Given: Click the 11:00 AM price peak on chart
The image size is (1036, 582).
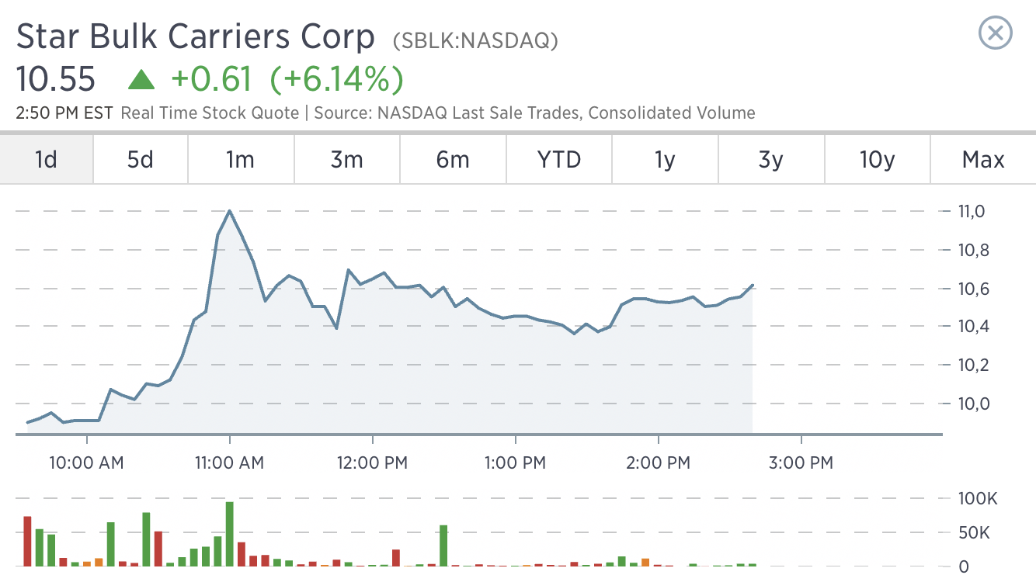Looking at the screenshot, I should (229, 211).
